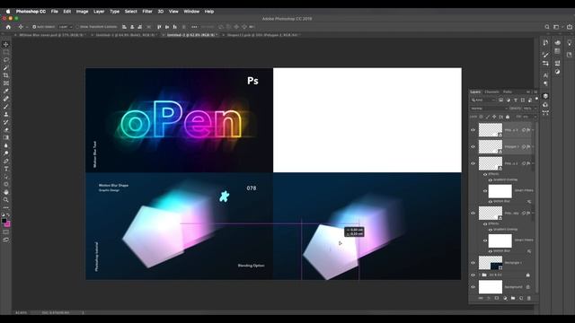The width and height of the screenshot is (575, 323).
Task: Open the Layers panel menu
Action: point(535,92)
